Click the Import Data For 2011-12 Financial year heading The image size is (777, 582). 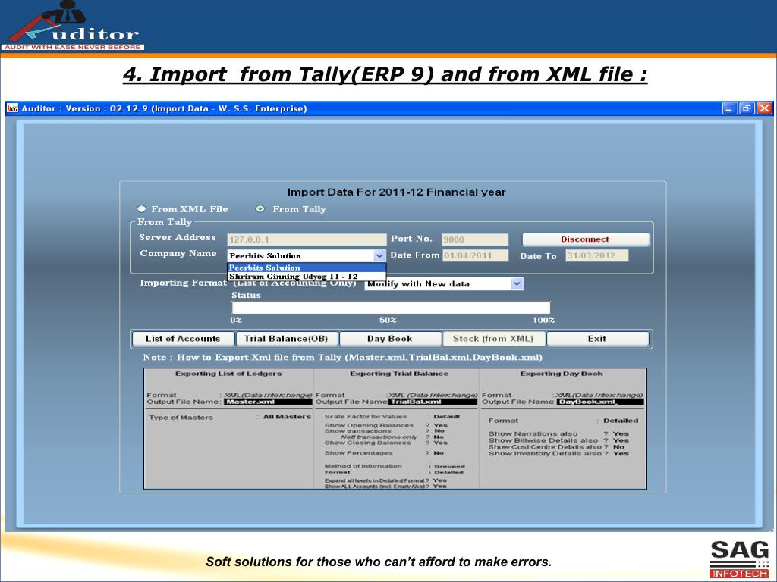[396, 192]
